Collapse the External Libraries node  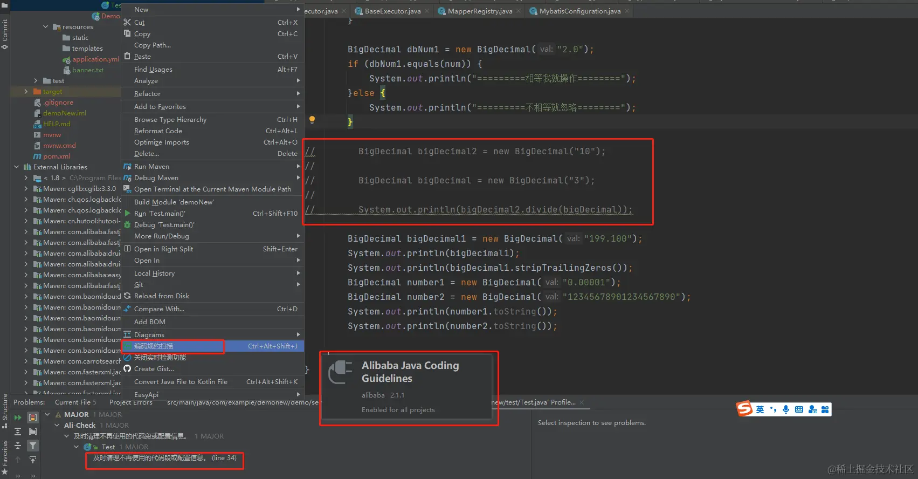16,167
